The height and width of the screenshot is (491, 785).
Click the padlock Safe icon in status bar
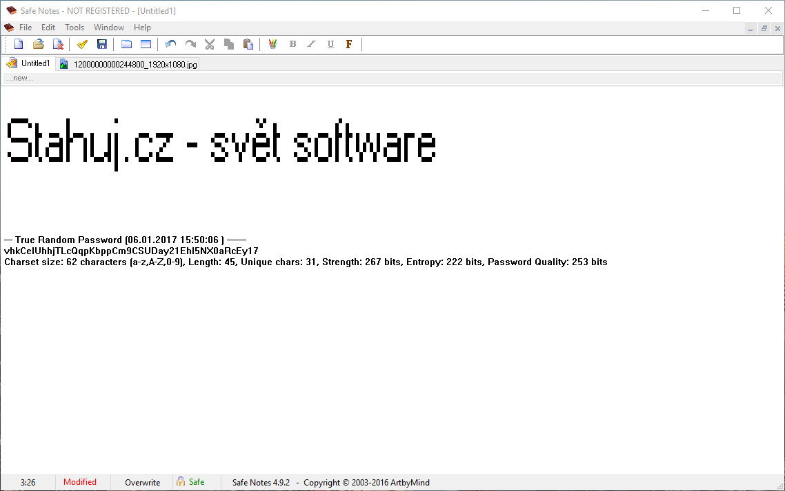click(x=181, y=481)
